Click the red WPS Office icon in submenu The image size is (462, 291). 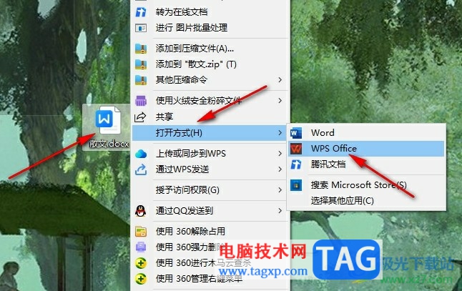[x=296, y=149]
